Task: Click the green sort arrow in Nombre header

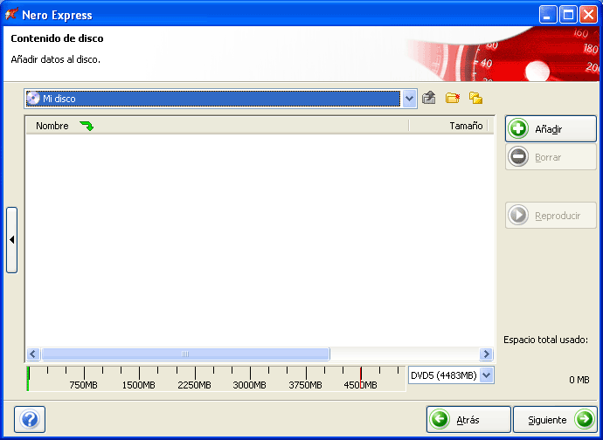Action: pos(87,126)
